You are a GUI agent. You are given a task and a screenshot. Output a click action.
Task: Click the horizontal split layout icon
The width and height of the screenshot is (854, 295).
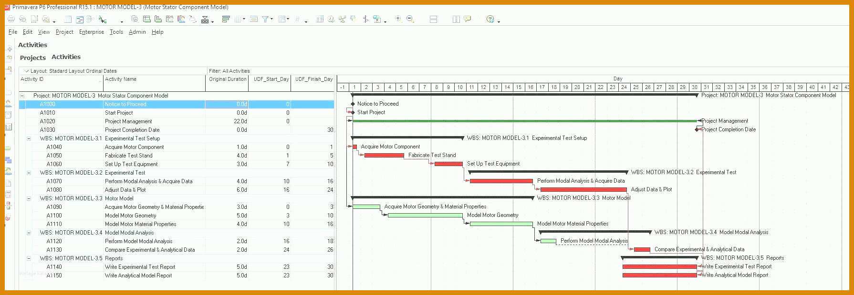(433, 19)
